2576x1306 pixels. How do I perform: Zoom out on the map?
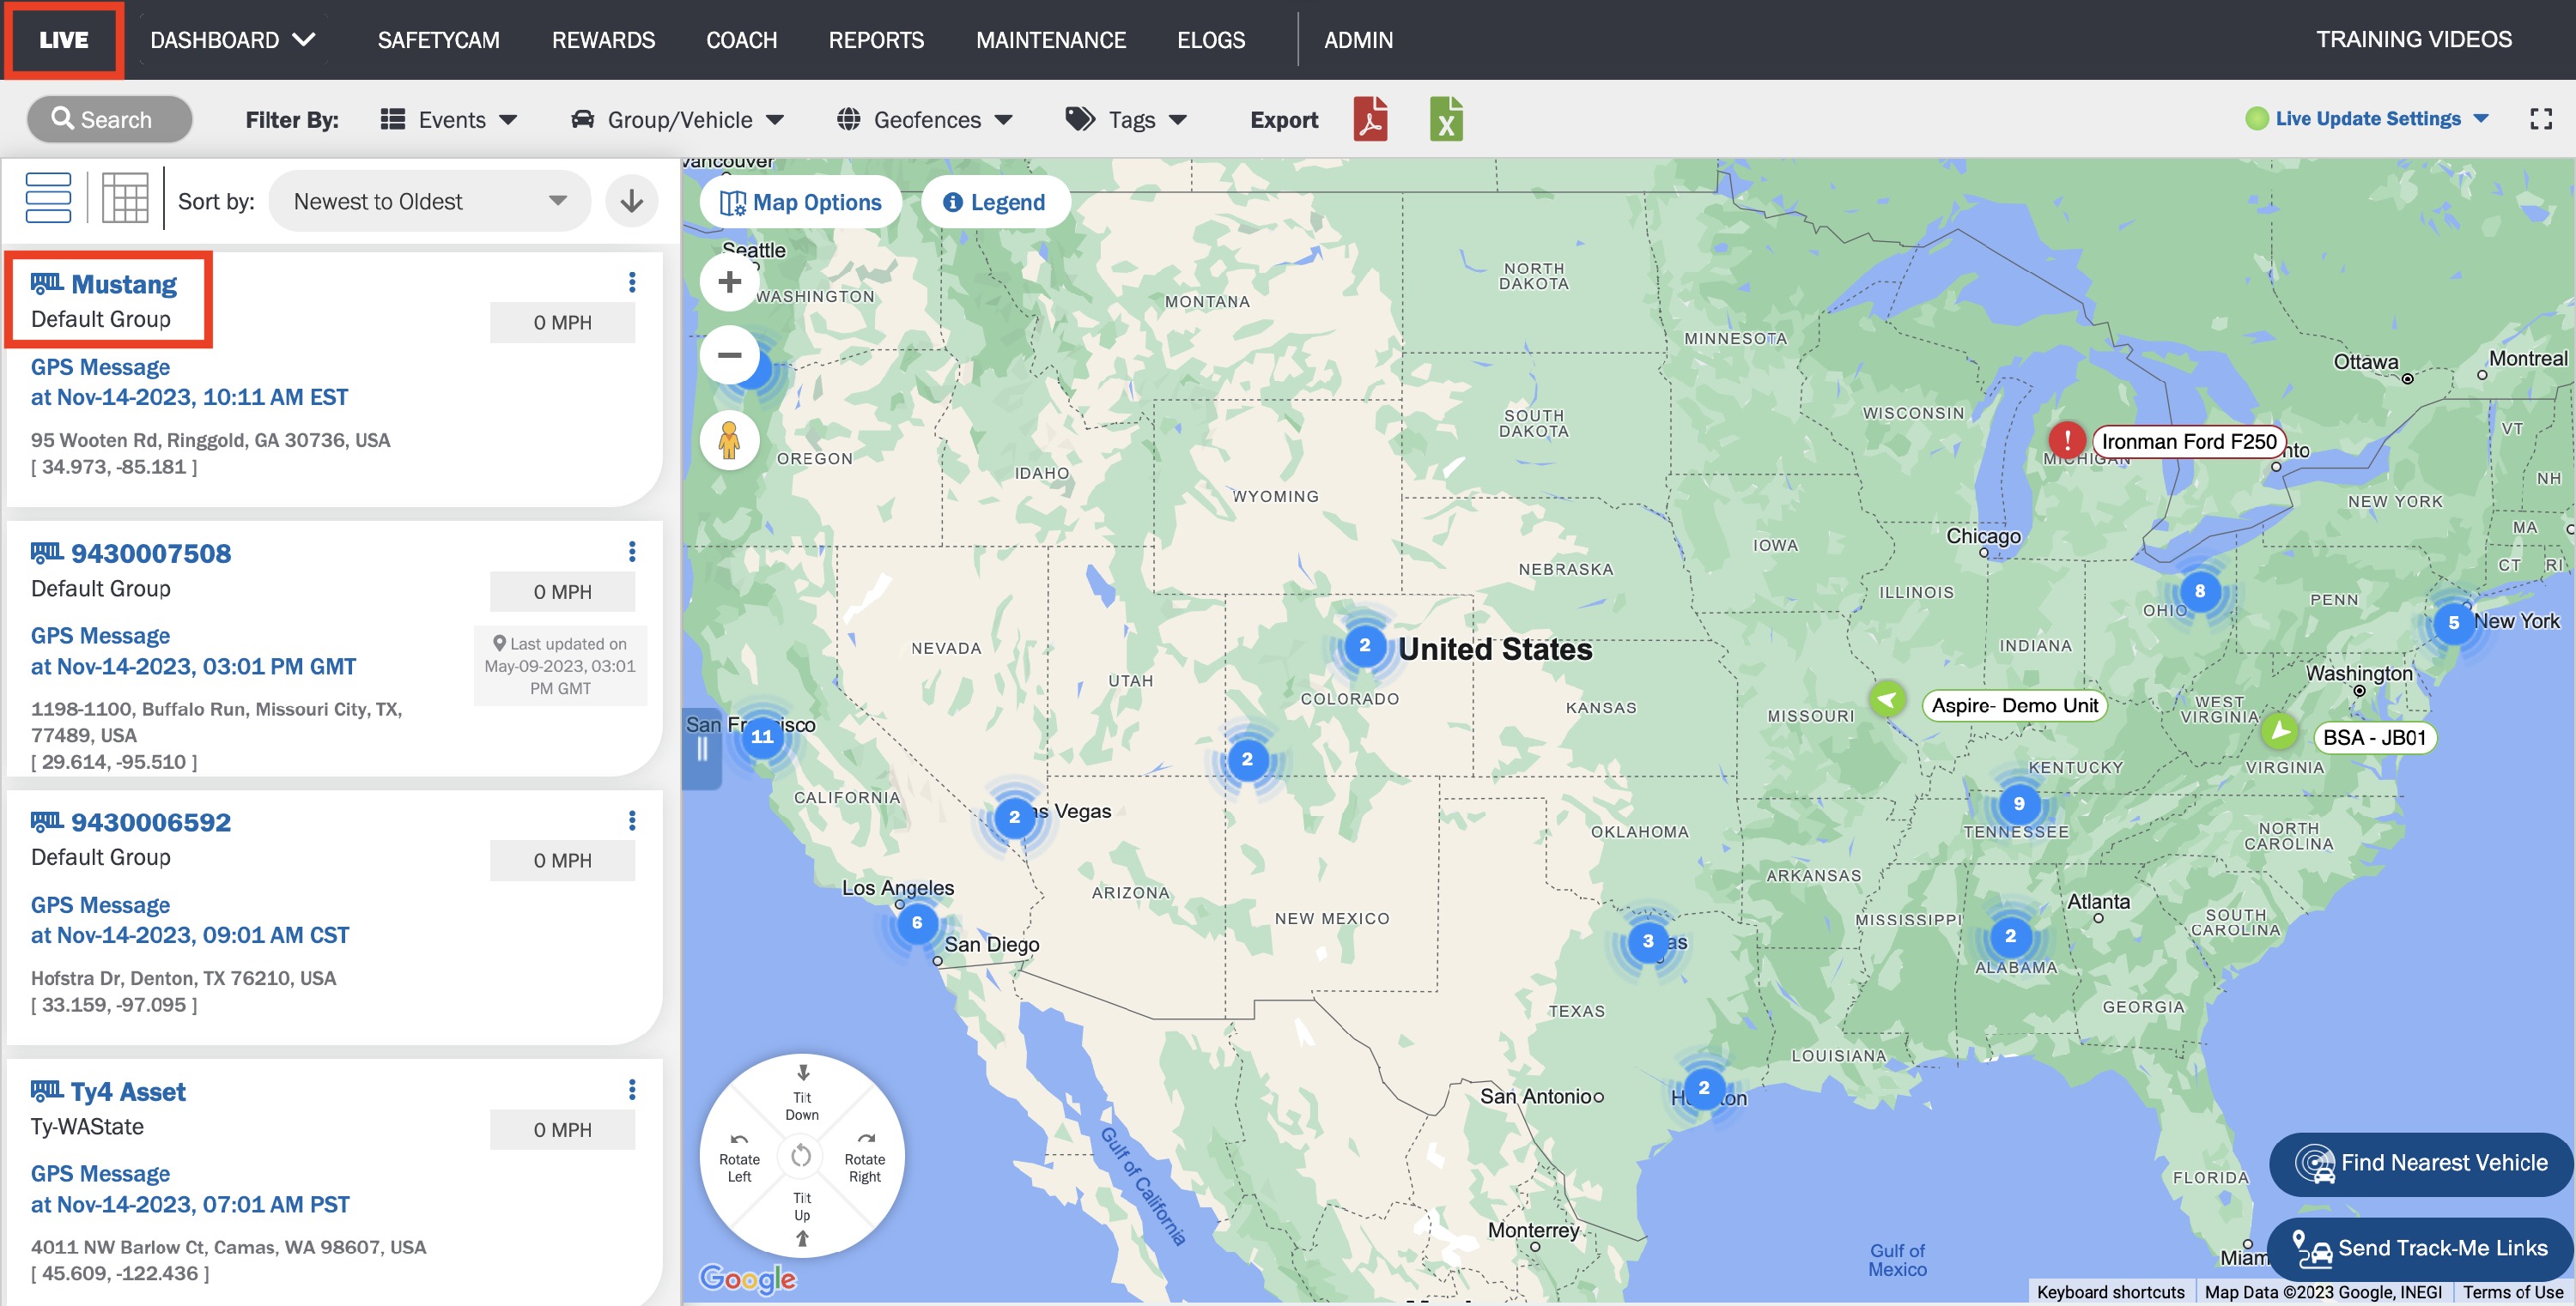pyautogui.click(x=729, y=354)
